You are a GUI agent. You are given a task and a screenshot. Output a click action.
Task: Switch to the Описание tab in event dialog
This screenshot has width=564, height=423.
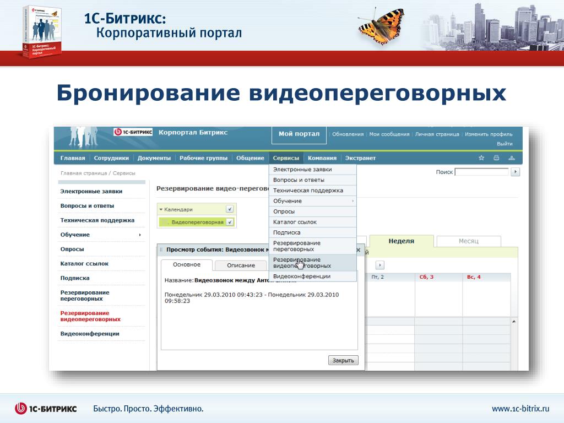tap(241, 265)
